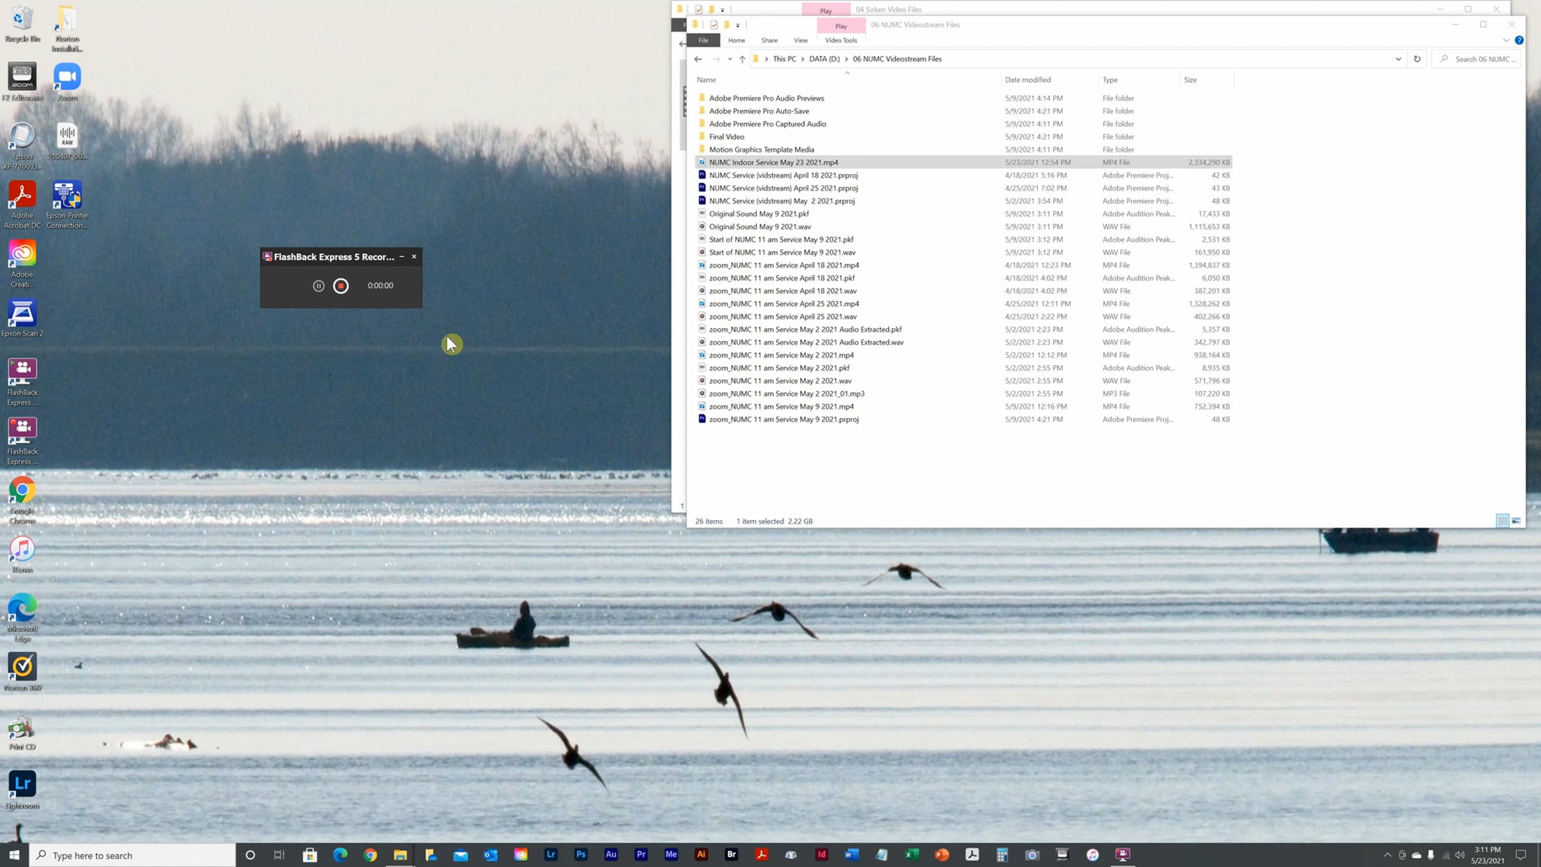Open the View ribbon tab

[800, 40]
